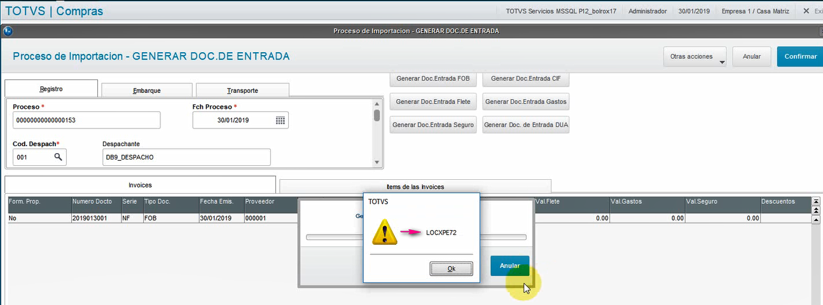Screen dimensions: 823x305
Task: Focus the Proceso input field
Action: pyautogui.click(x=86, y=119)
